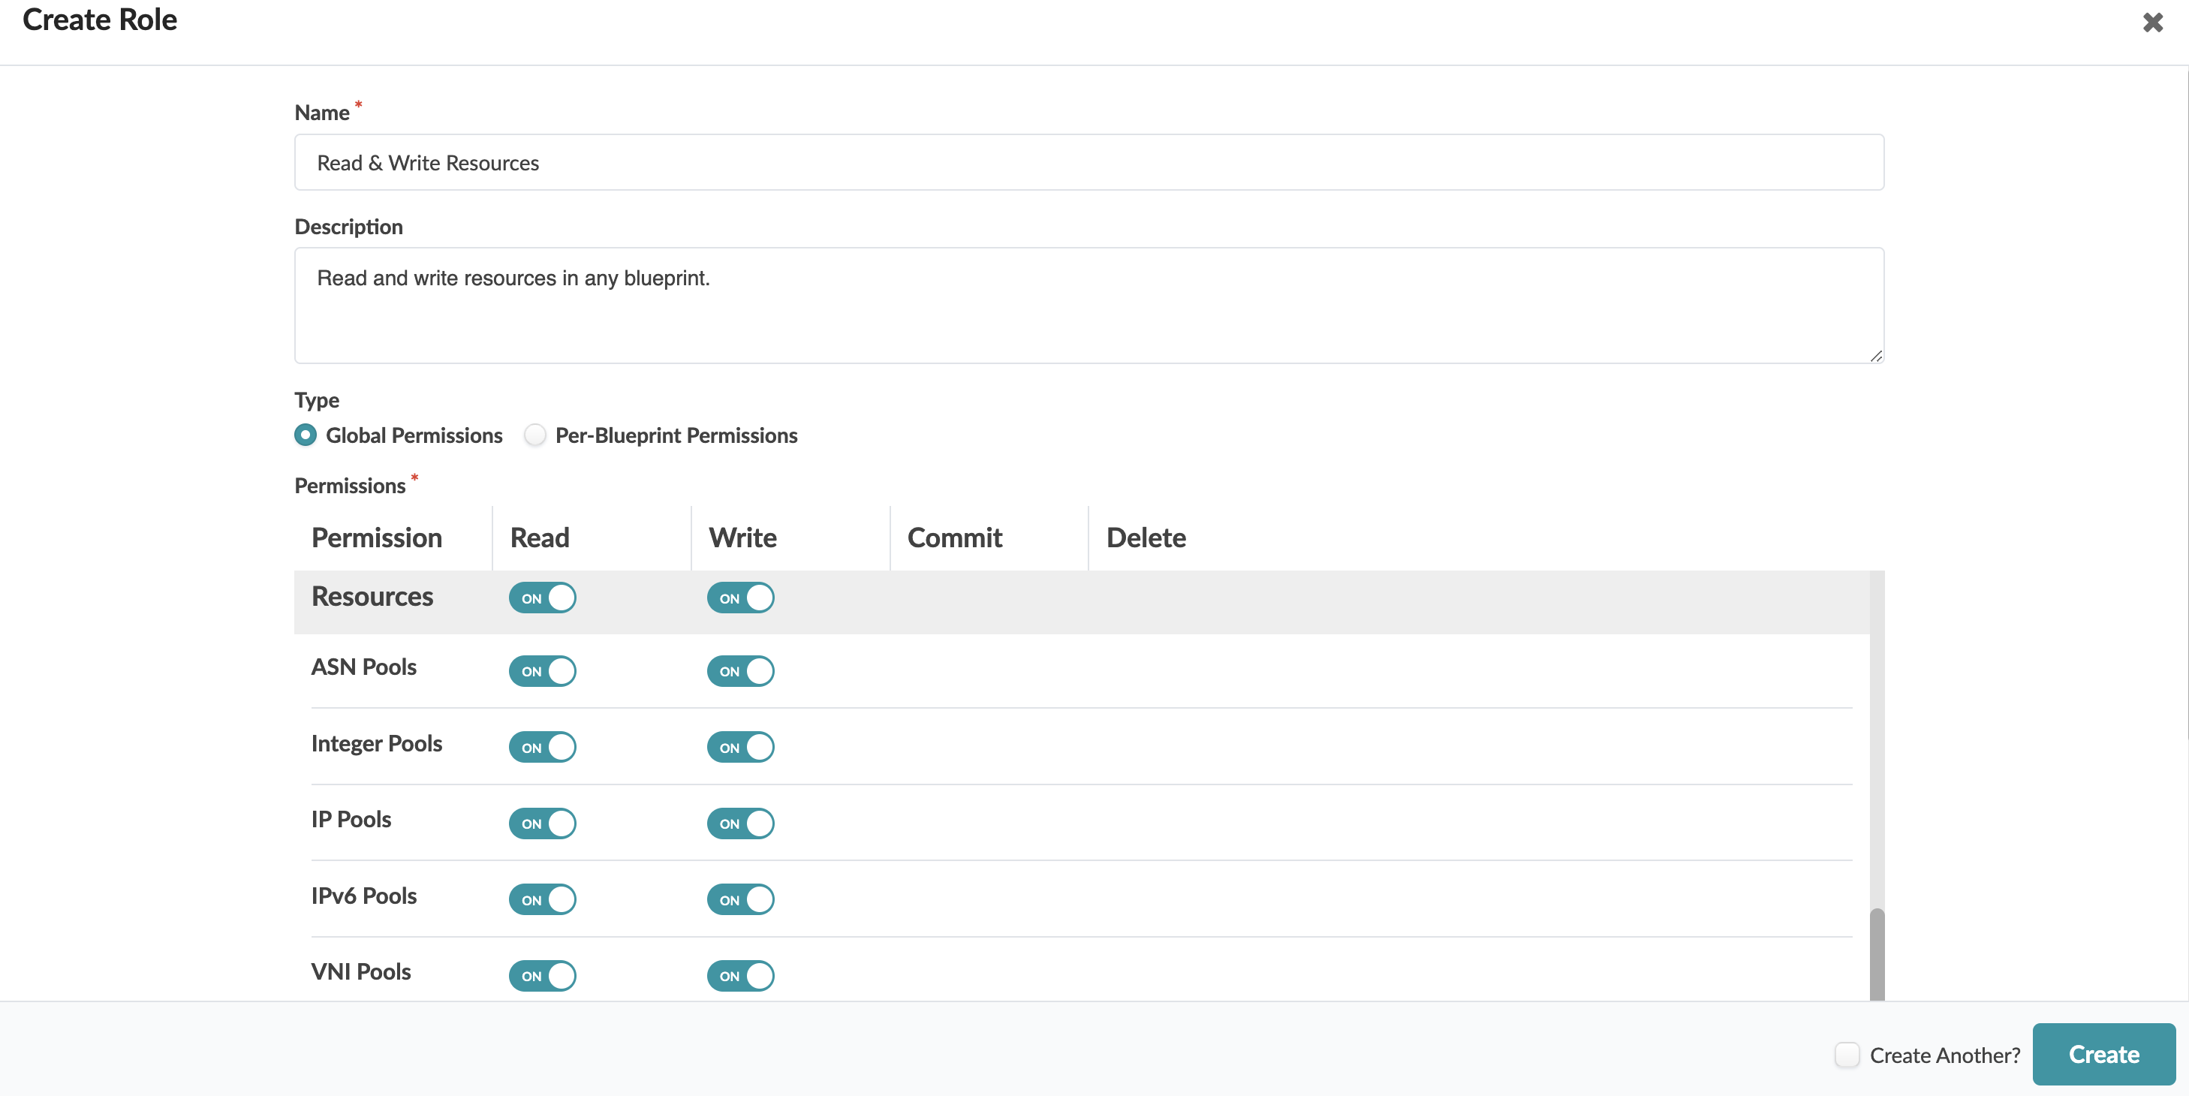The width and height of the screenshot is (2189, 1096).
Task: Select Global Permissions radio button
Action: coord(306,435)
